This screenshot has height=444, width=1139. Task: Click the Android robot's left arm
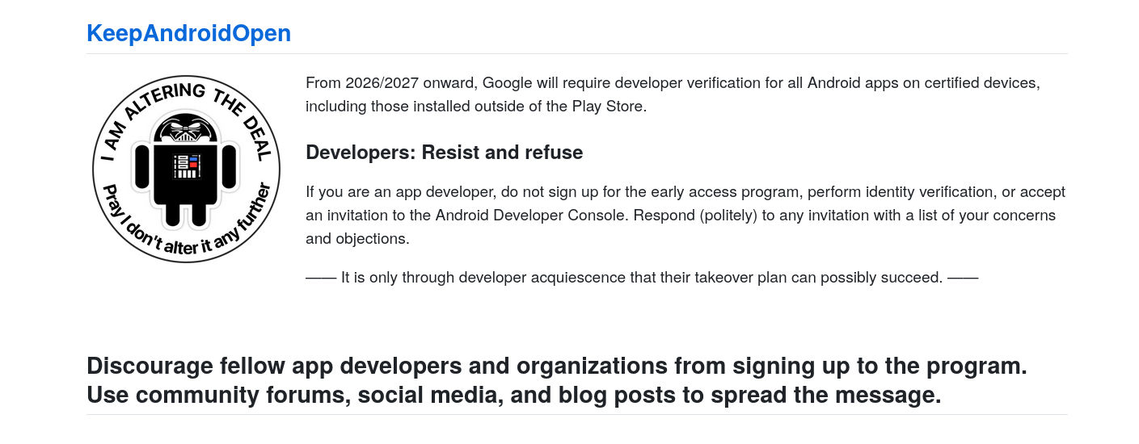click(x=142, y=168)
